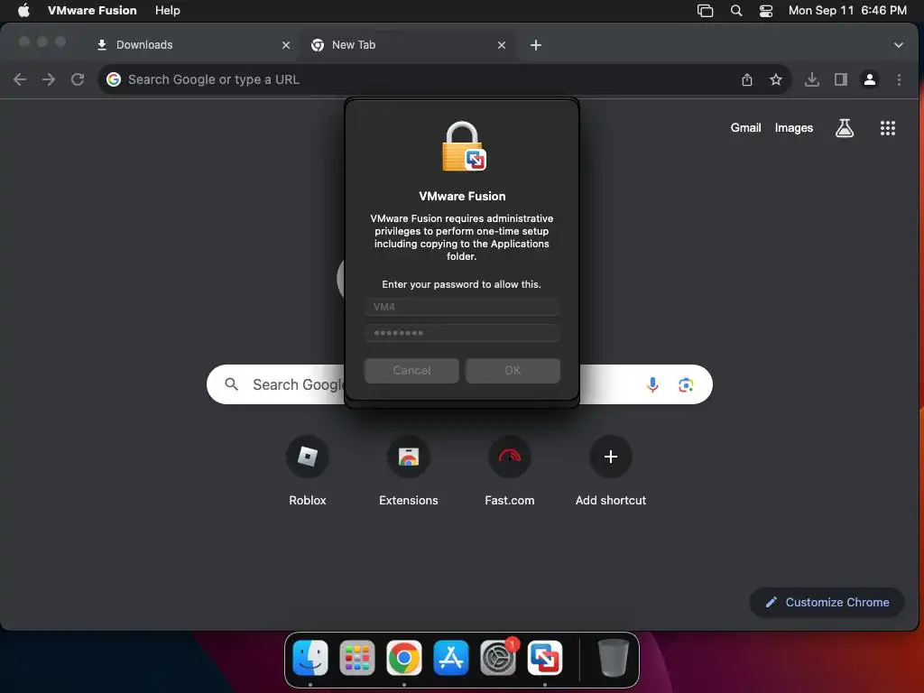This screenshot has height=693, width=924.
Task: Open the Apple menu
Action: [x=23, y=10]
